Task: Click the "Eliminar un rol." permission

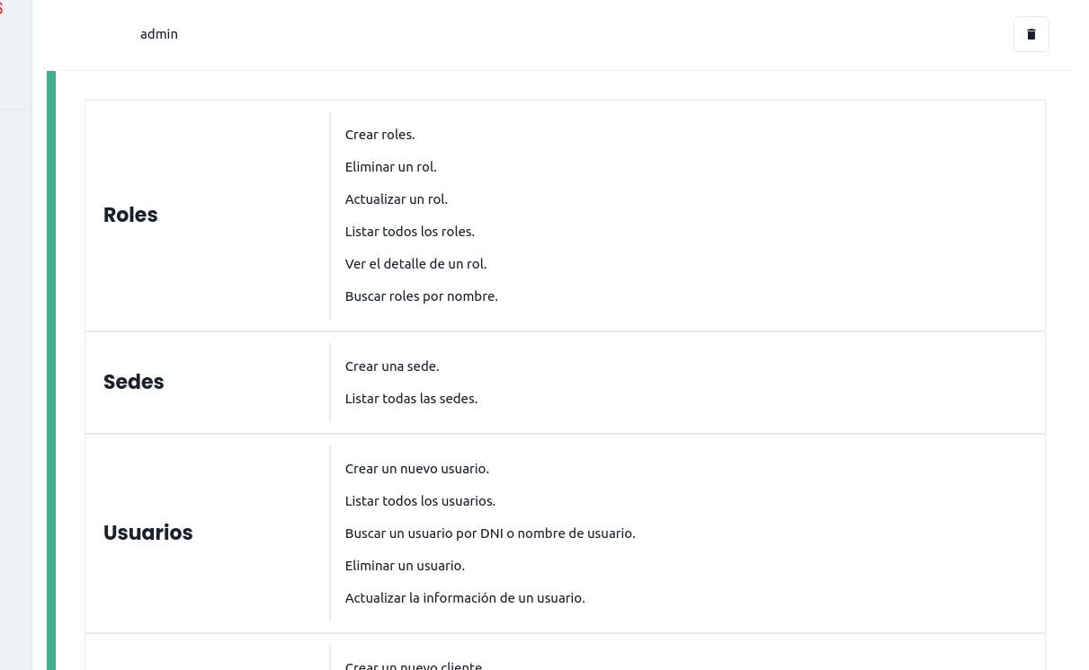Action: pos(390,167)
